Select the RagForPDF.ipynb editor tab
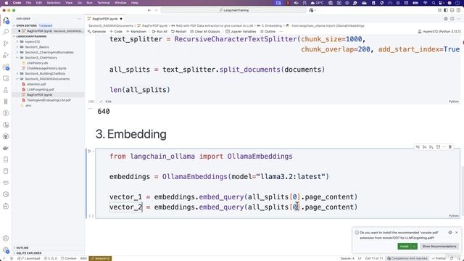 (x=104, y=19)
